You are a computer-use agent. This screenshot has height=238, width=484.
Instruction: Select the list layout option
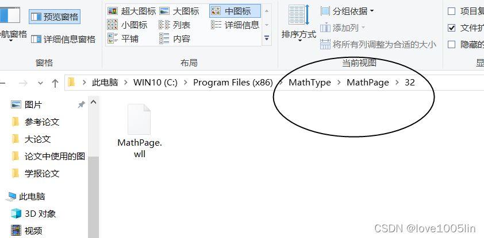click(175, 25)
